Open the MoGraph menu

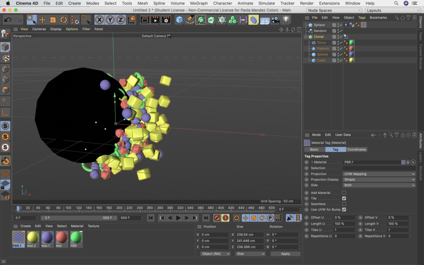click(199, 3)
